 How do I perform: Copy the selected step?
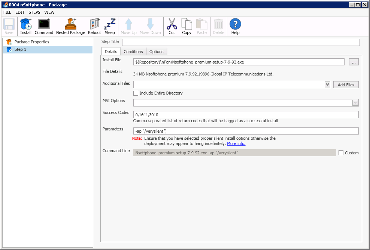[x=186, y=27]
